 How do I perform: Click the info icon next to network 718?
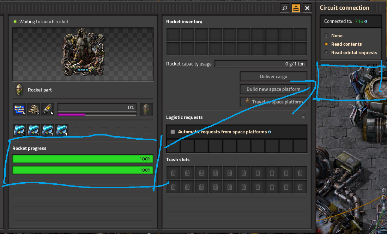[366, 21]
